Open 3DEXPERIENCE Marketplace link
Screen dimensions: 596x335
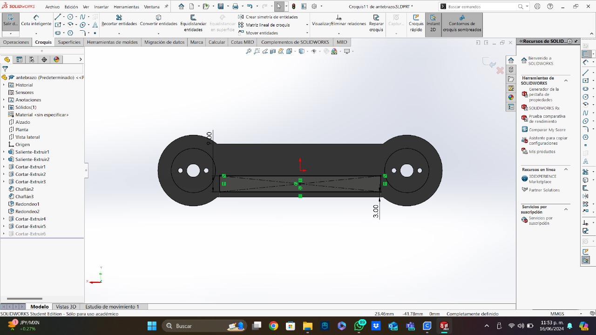pyautogui.click(x=539, y=179)
